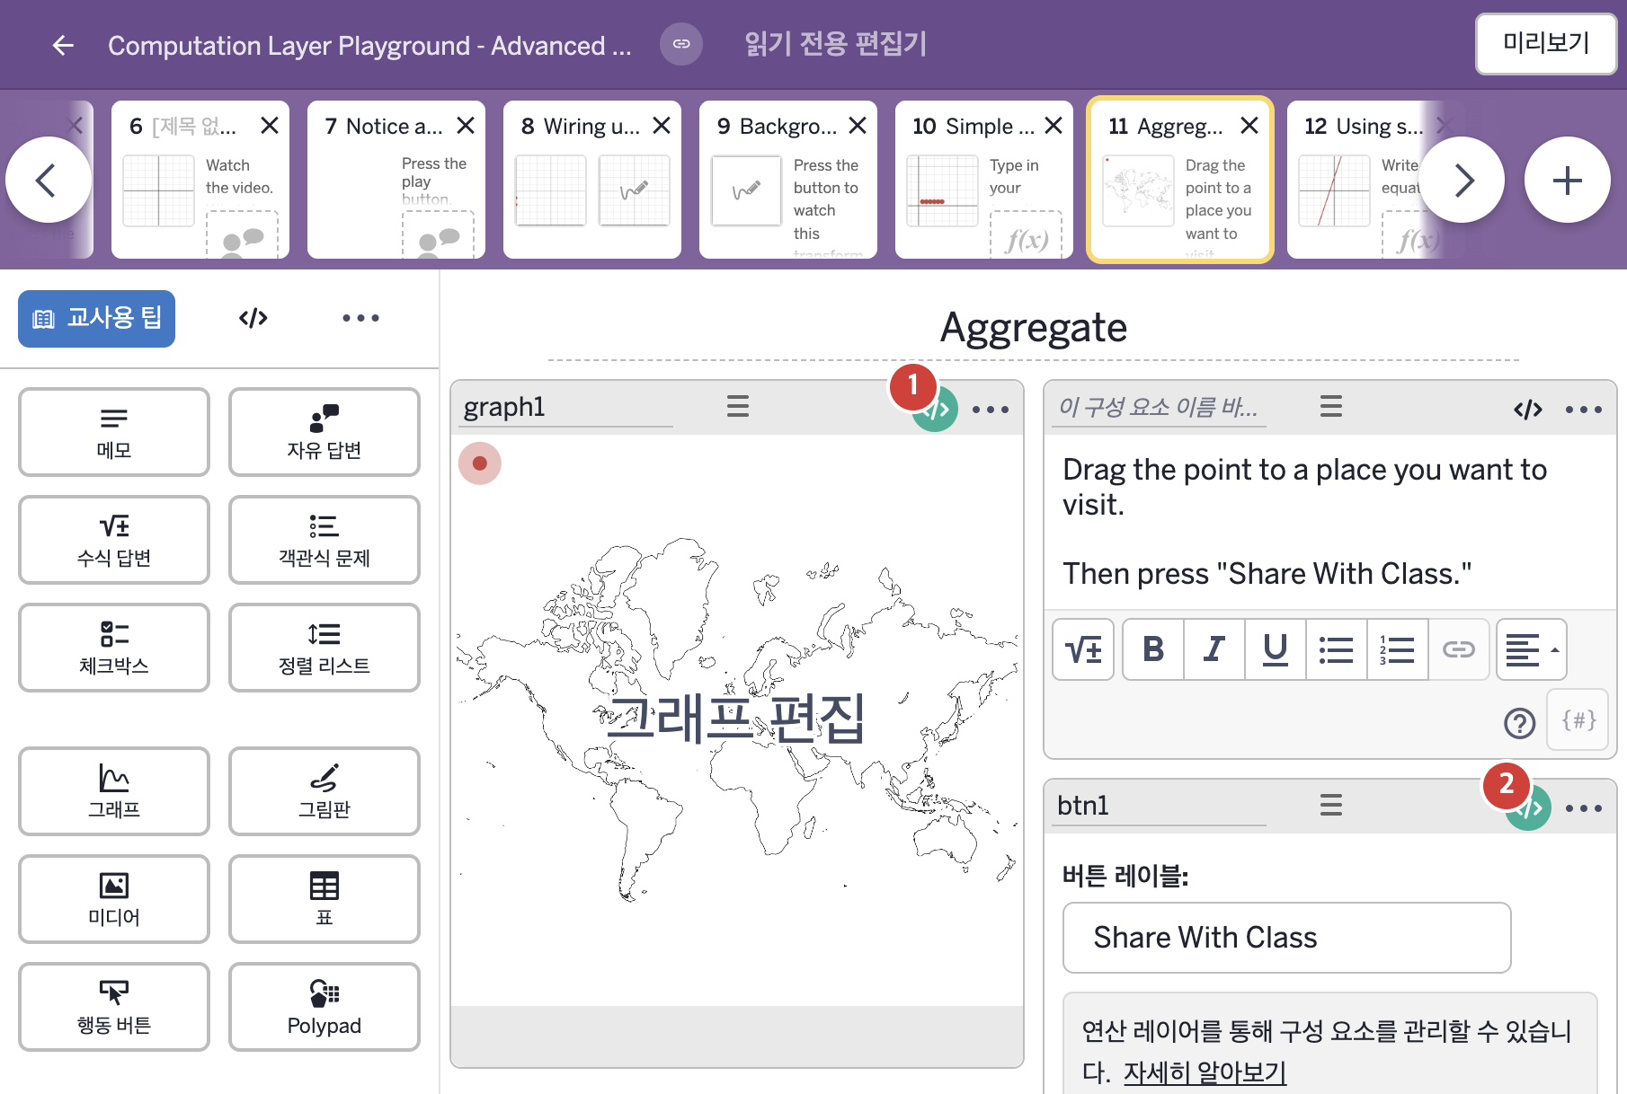Select screen 10 Simple ... tab
The image size is (1627, 1094).
coord(984,180)
